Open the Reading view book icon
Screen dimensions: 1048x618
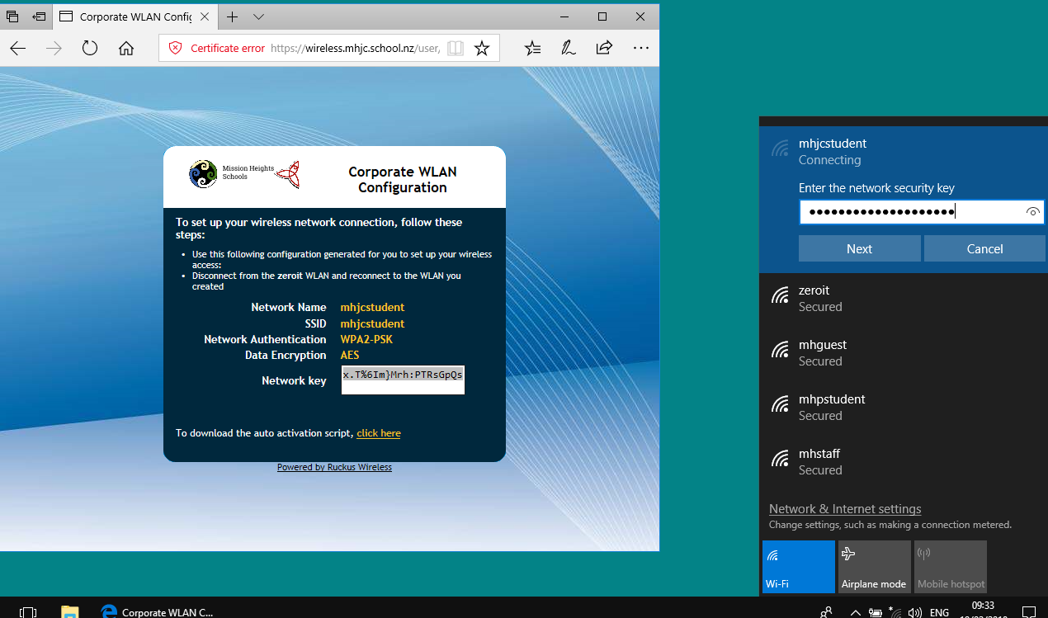[x=456, y=49]
